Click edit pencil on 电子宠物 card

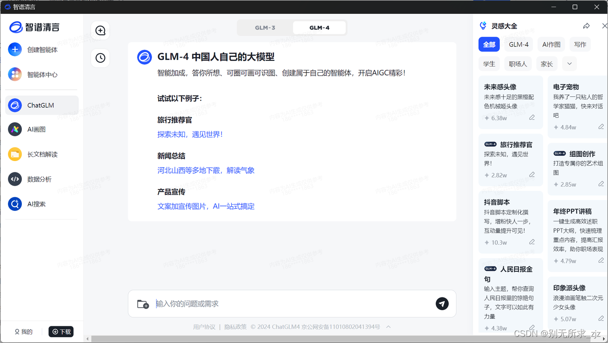[601, 127]
